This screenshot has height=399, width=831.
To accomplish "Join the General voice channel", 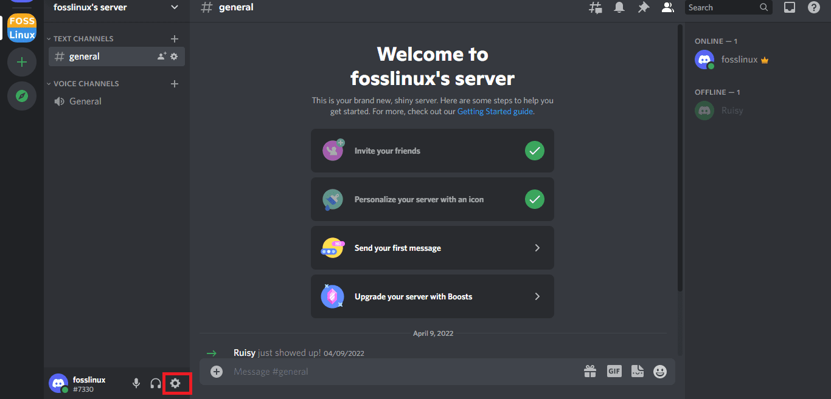I will [x=85, y=101].
